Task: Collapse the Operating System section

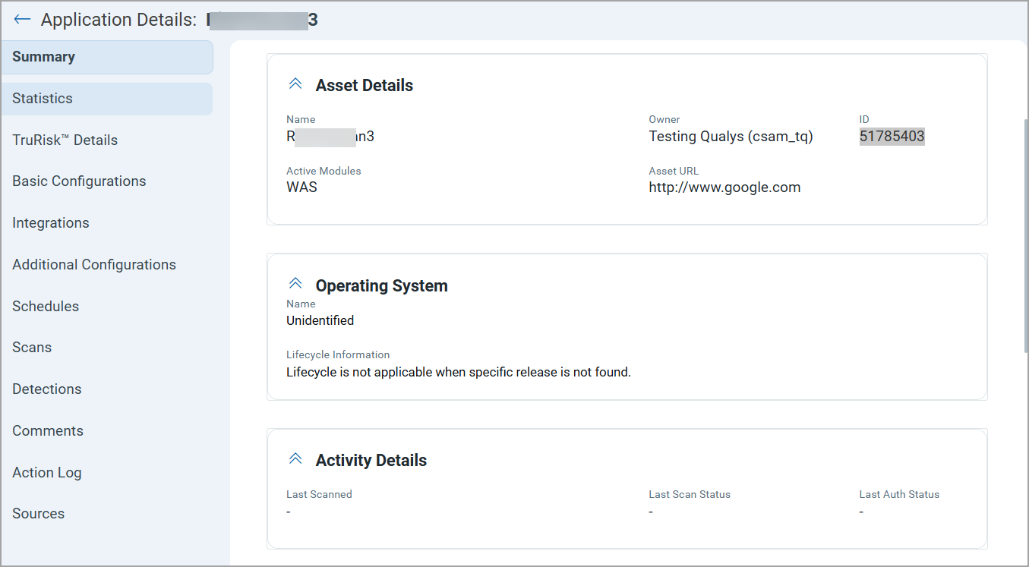Action: point(295,284)
